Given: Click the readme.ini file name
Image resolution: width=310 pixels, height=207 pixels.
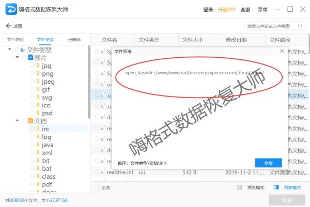Looking at the screenshot, I should tap(120, 172).
